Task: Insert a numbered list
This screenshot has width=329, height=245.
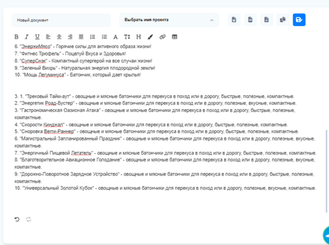Action: (x=92, y=37)
